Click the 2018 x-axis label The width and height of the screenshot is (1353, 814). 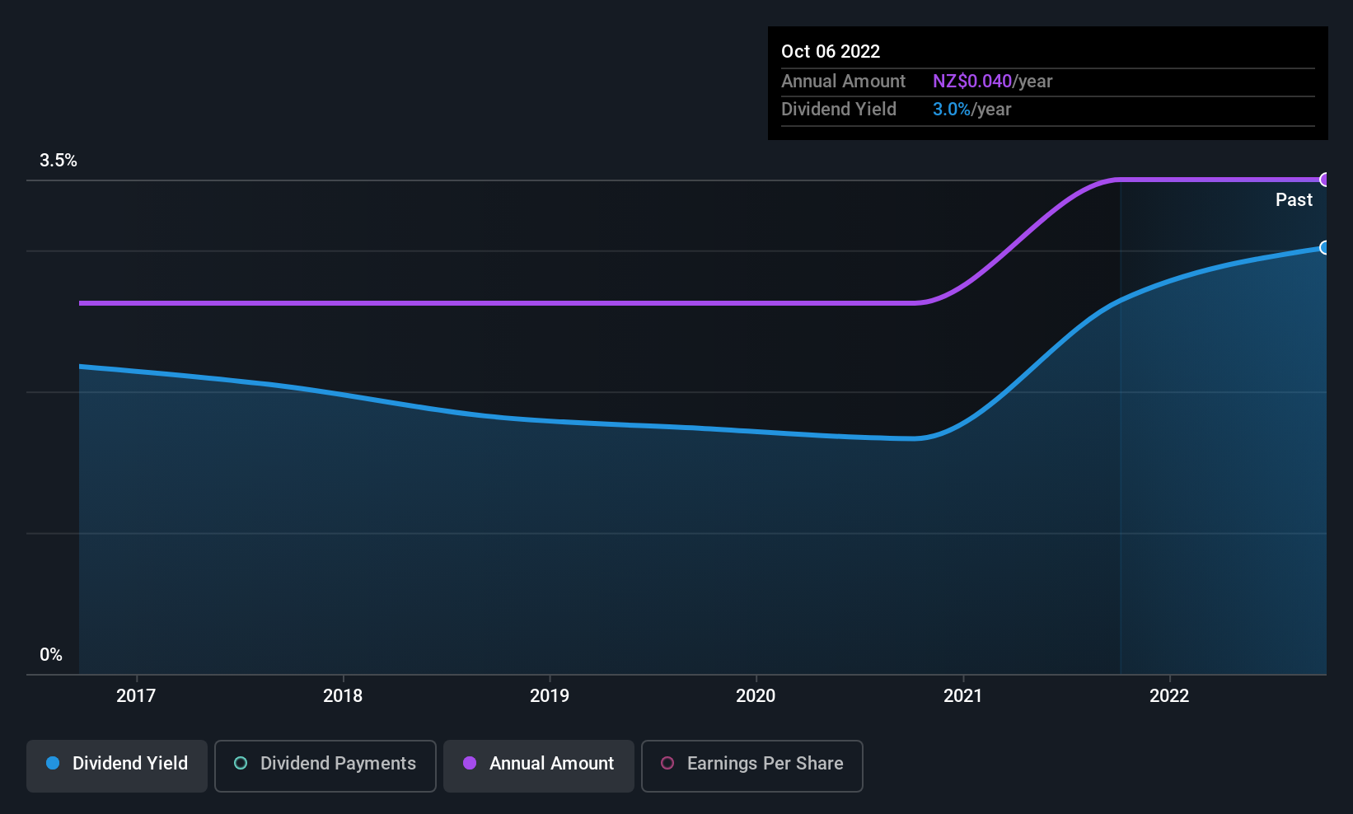tap(343, 695)
